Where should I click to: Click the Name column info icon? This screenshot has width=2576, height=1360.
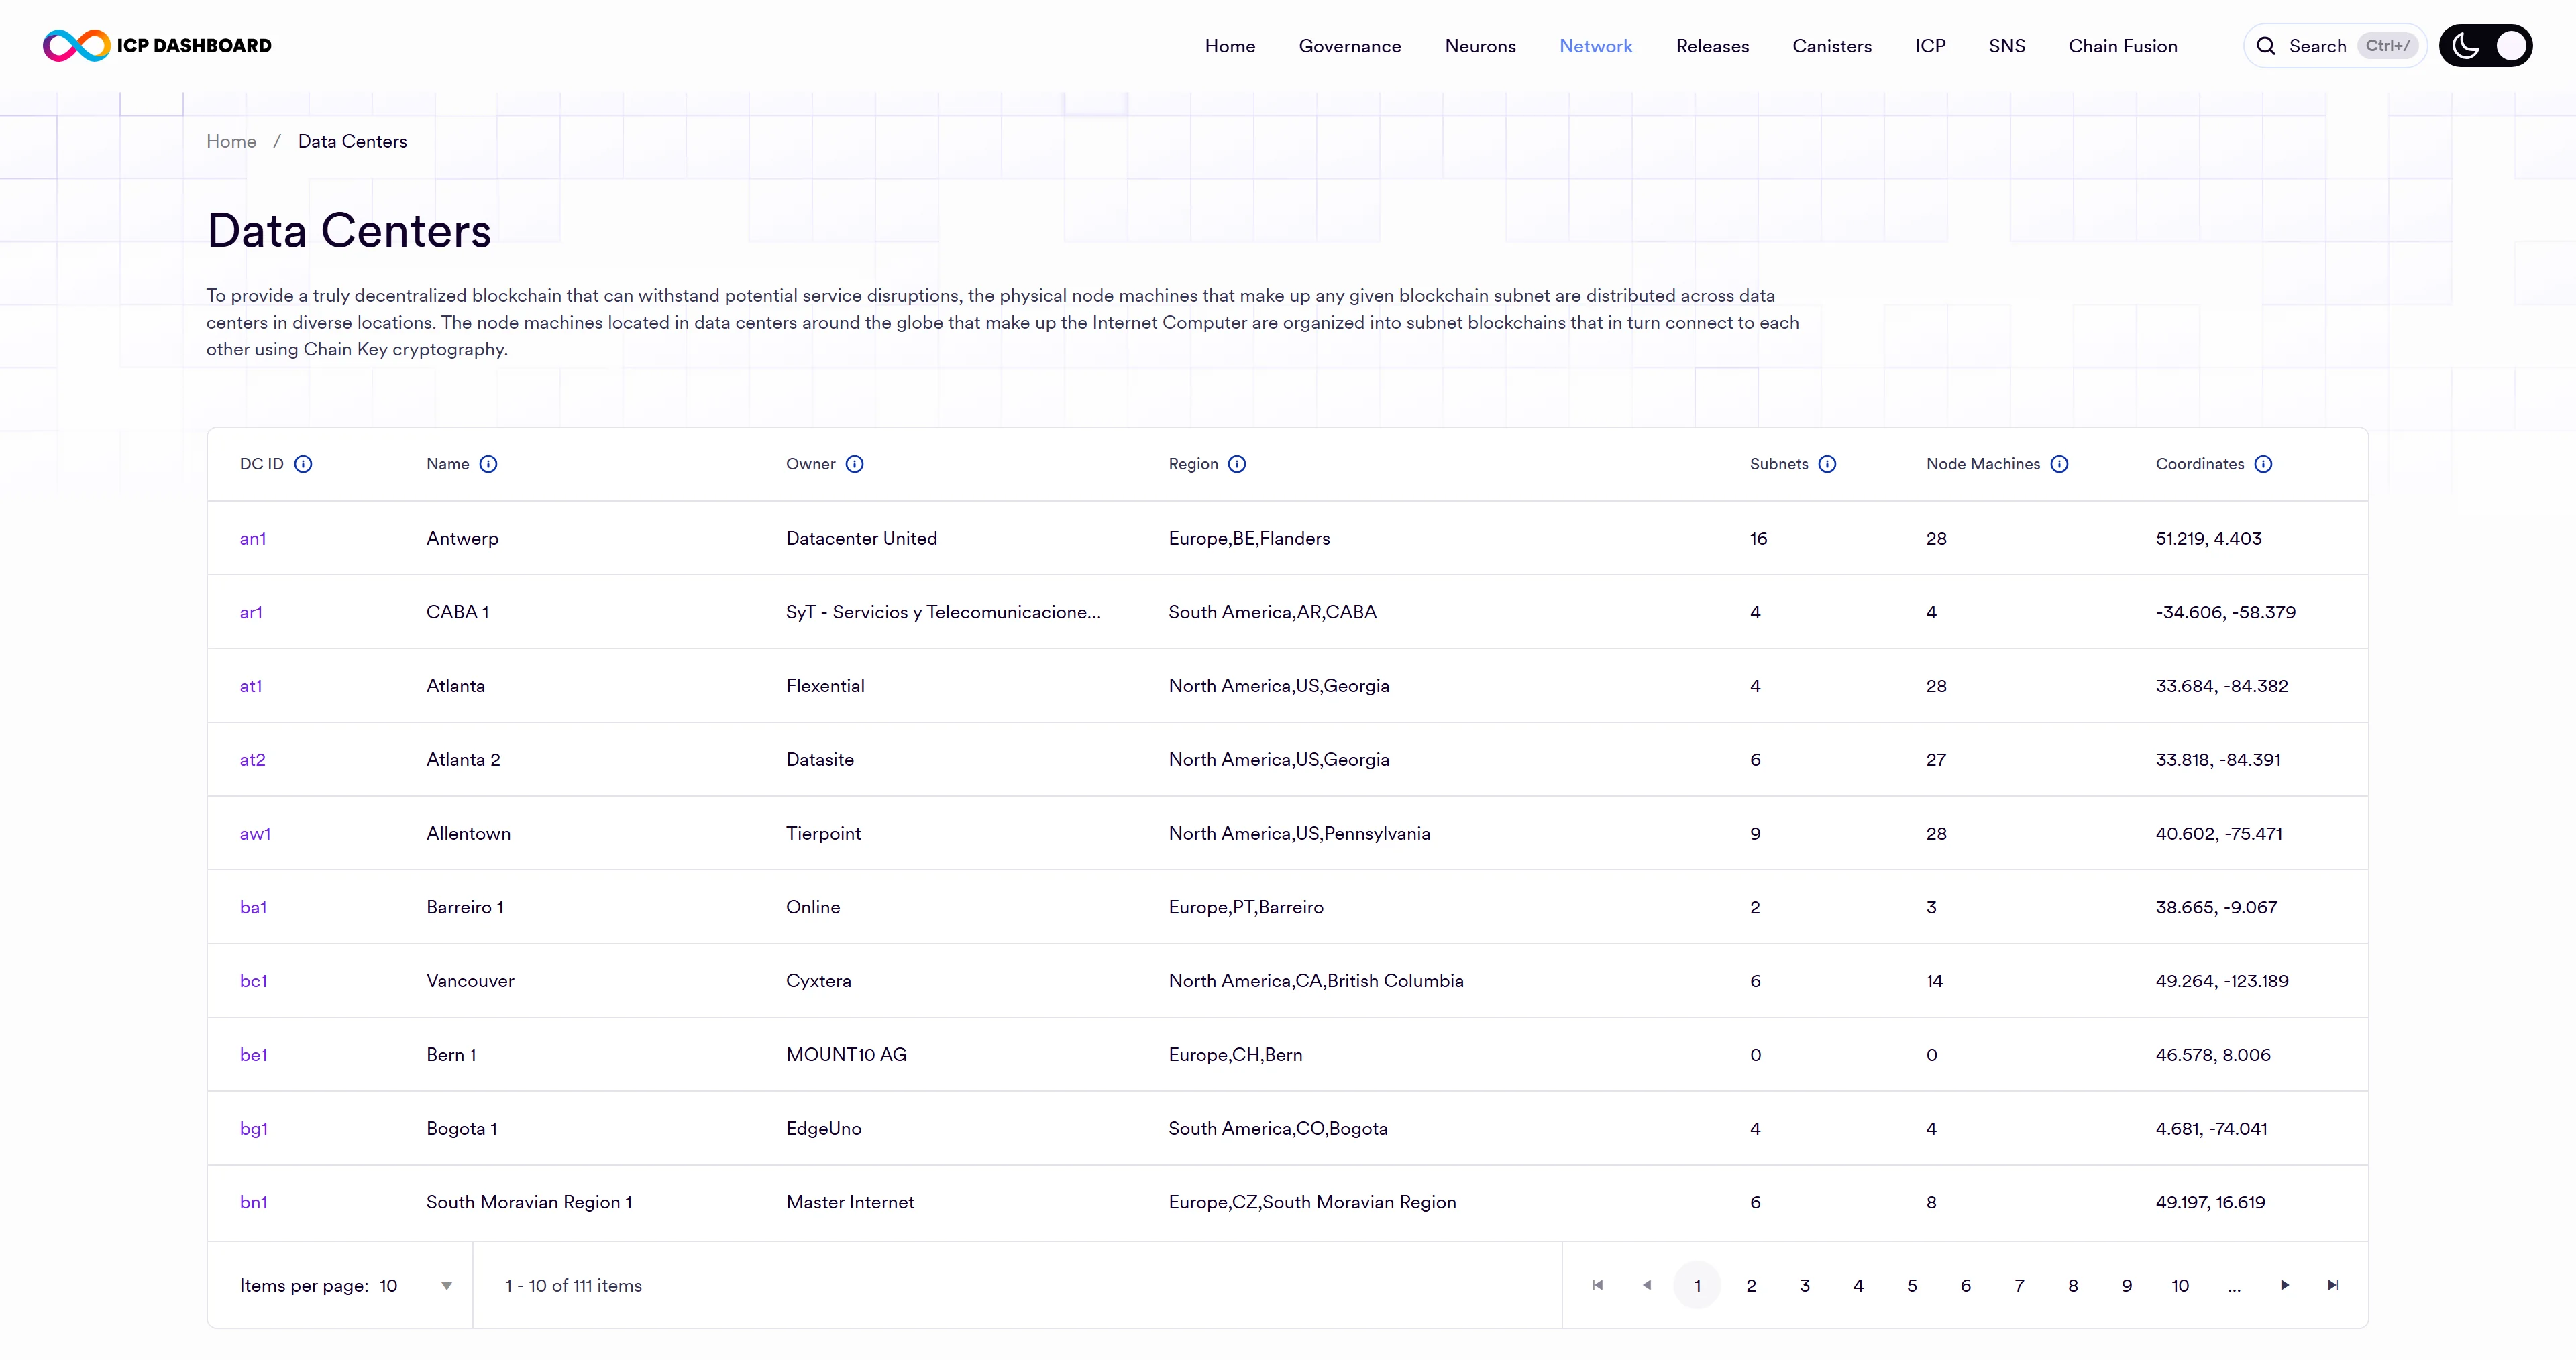(x=488, y=464)
